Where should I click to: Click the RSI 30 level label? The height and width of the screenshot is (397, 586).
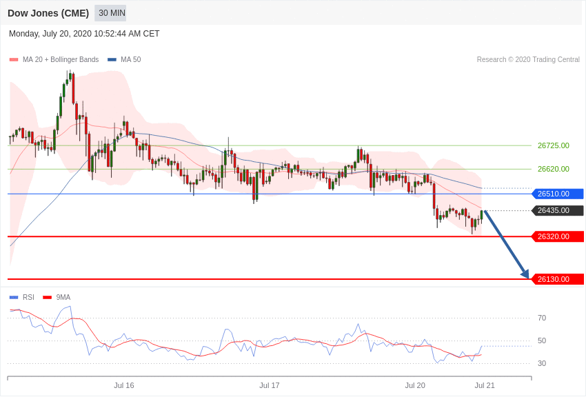[x=542, y=363]
